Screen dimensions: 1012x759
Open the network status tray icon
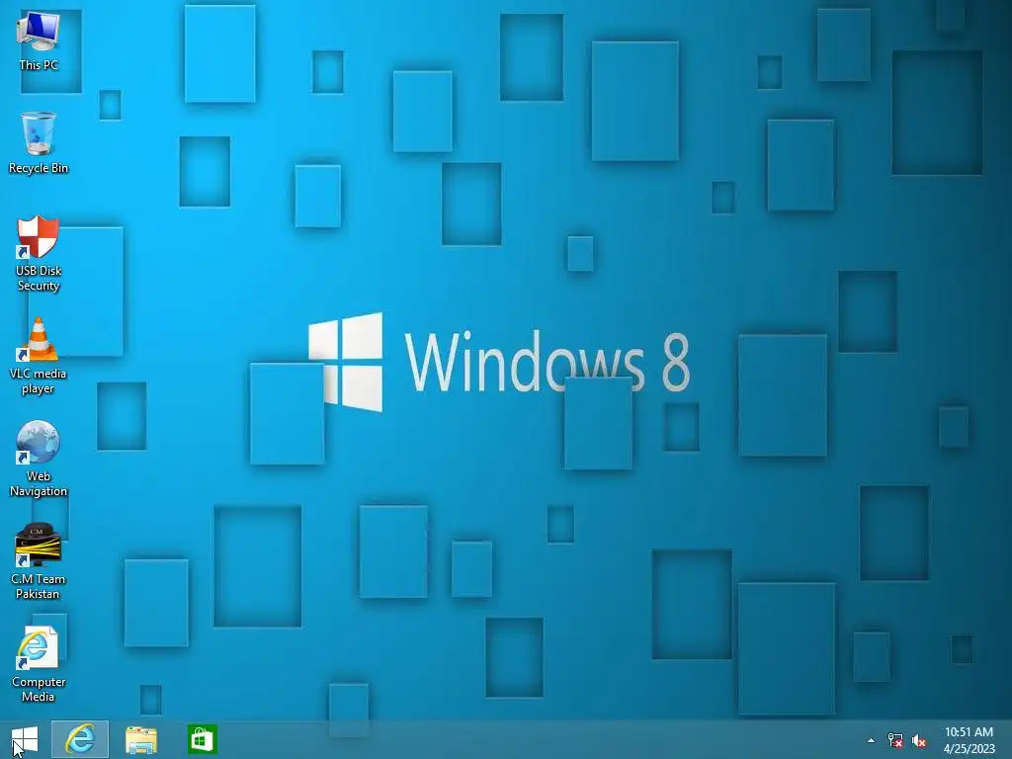(x=895, y=740)
